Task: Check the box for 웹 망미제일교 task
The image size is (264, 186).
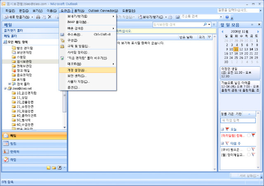Action: click(248, 154)
